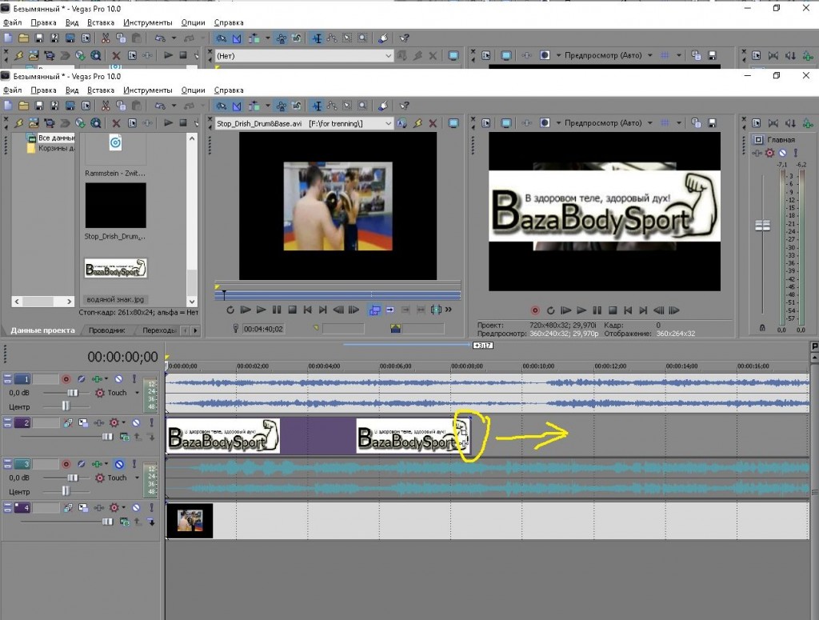The height and width of the screenshot is (620, 819).
Task: Switch to Переходы tab
Action: [159, 330]
